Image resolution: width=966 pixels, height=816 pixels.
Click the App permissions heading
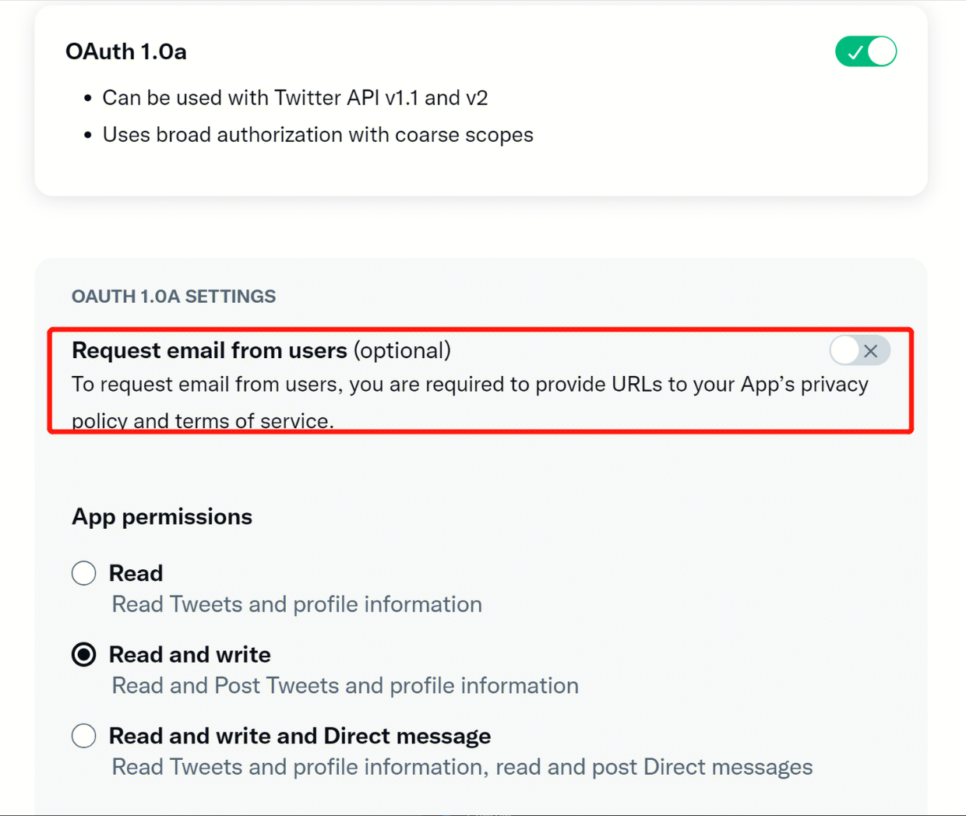click(x=161, y=516)
